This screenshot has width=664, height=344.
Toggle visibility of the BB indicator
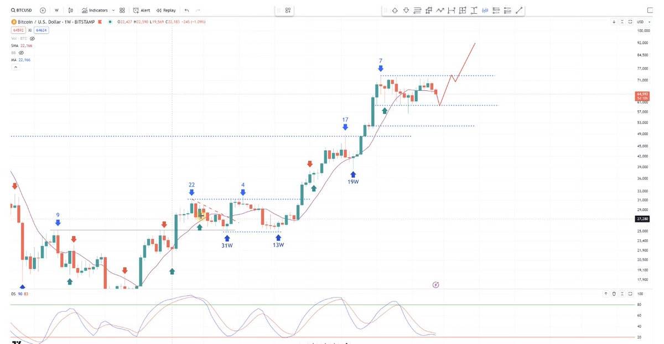[22, 53]
